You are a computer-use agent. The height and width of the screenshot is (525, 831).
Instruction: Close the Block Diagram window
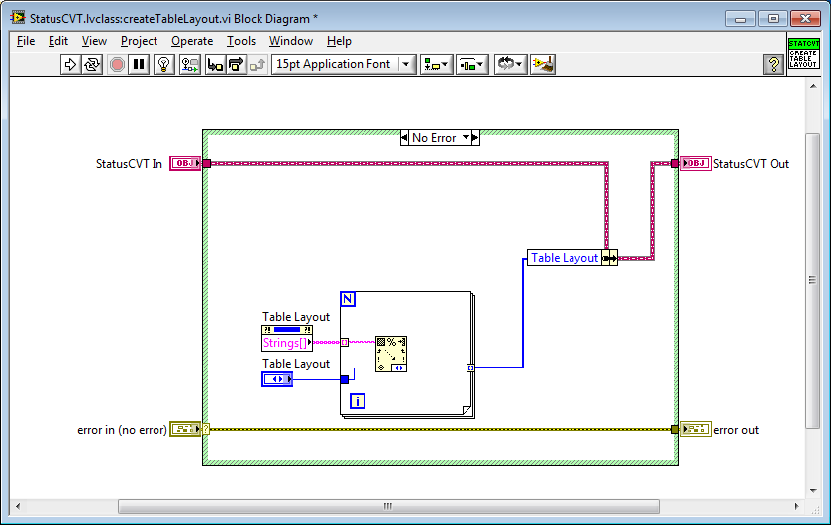[x=805, y=19]
